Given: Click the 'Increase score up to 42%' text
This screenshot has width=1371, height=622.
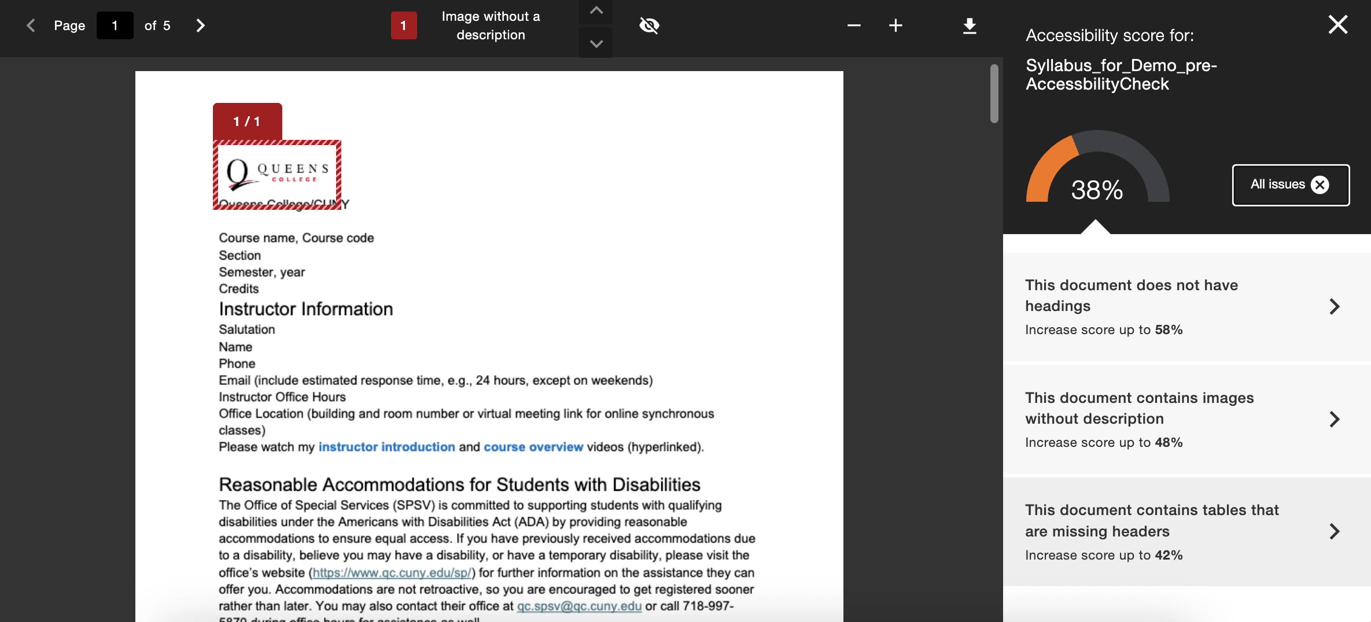Looking at the screenshot, I should [x=1104, y=556].
